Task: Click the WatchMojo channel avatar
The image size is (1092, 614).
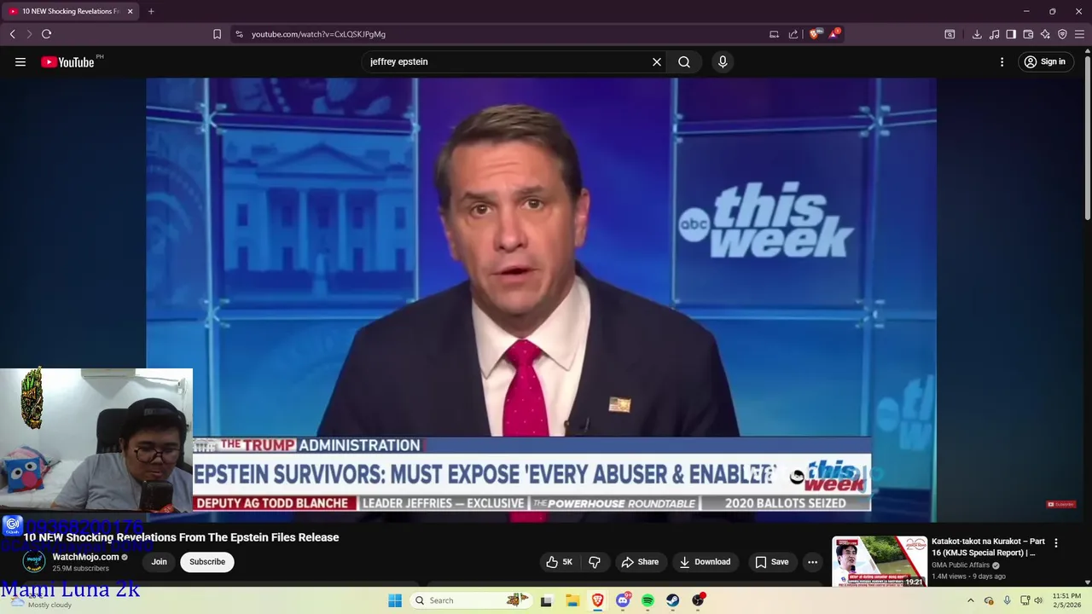Action: pos(34,561)
